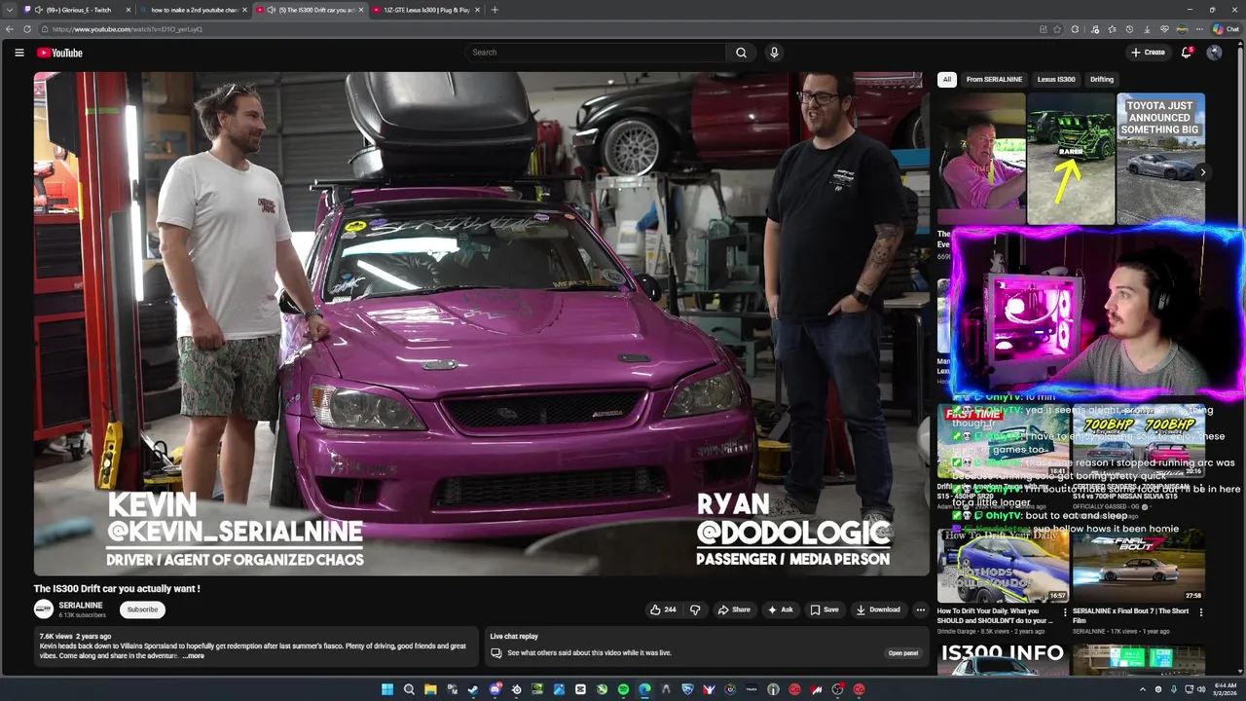The width and height of the screenshot is (1246, 701).
Task: Click the Ask button
Action: (x=781, y=609)
